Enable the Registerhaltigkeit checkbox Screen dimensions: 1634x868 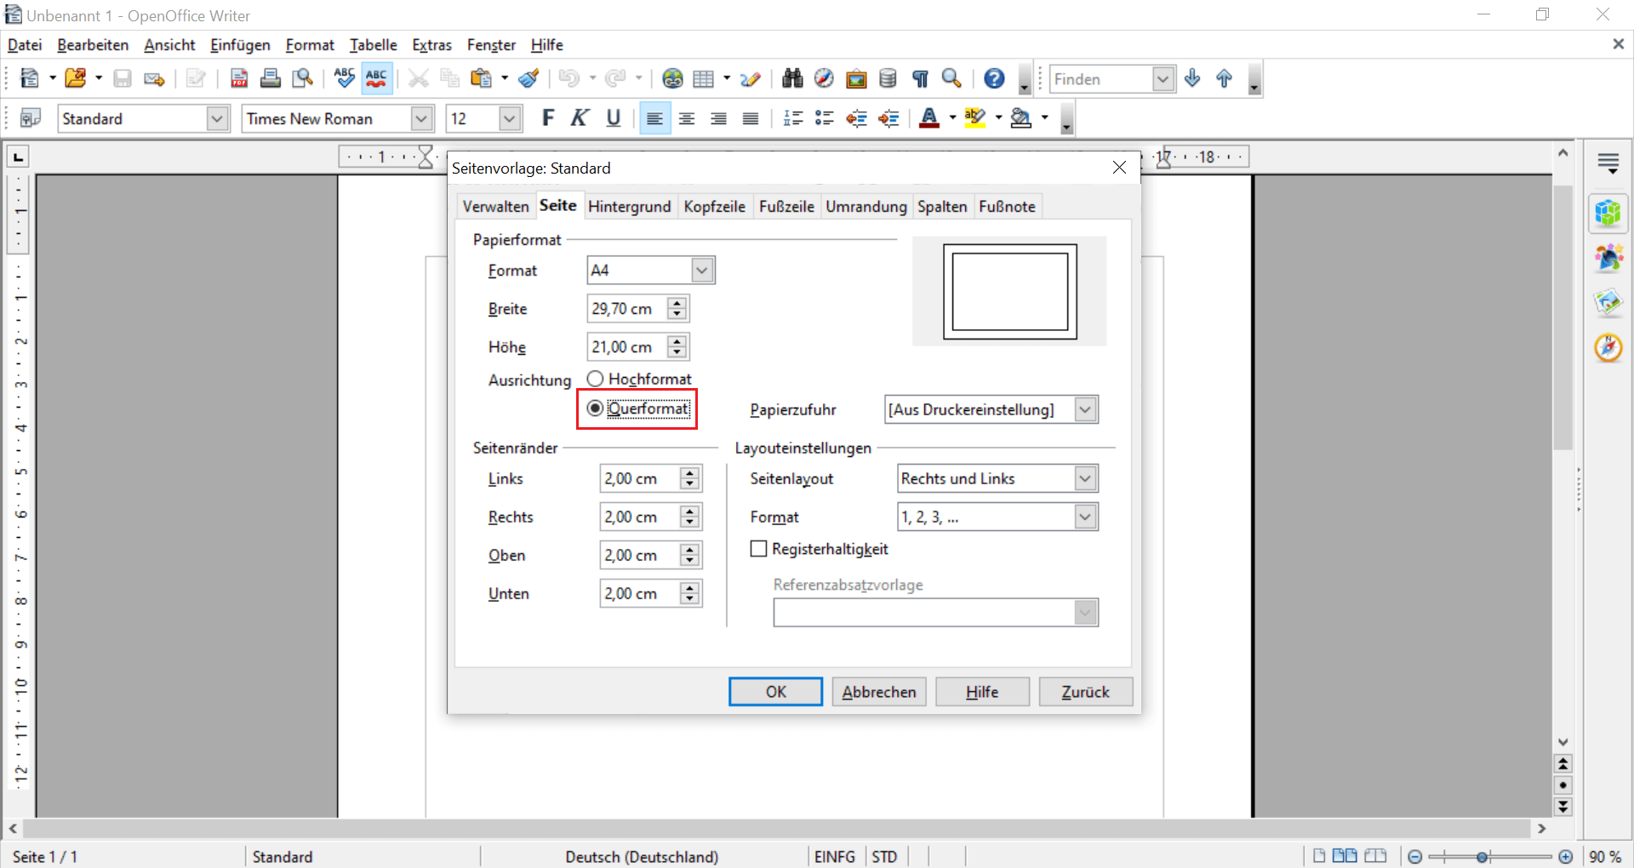[757, 549]
